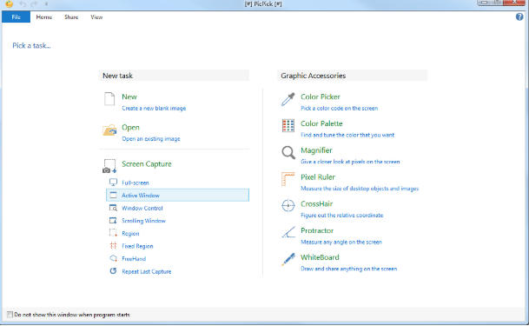The width and height of the screenshot is (529, 326).
Task: Click the Scrolling Window icon
Action: 113,221
